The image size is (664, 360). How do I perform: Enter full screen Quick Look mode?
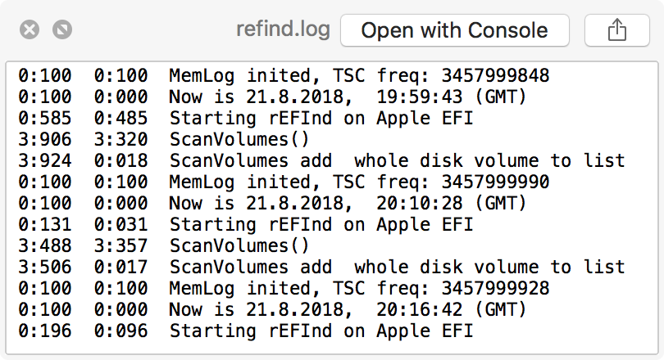point(61,30)
